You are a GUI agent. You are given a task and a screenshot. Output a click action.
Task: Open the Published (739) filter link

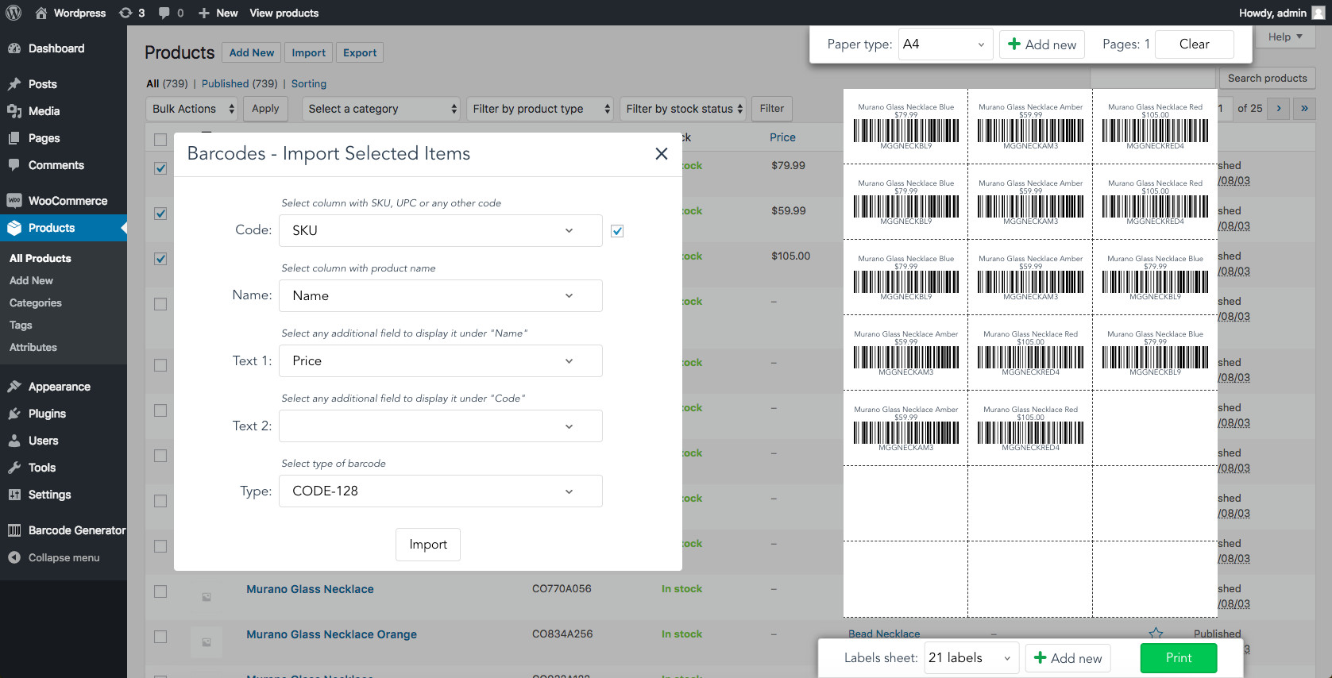(x=240, y=83)
